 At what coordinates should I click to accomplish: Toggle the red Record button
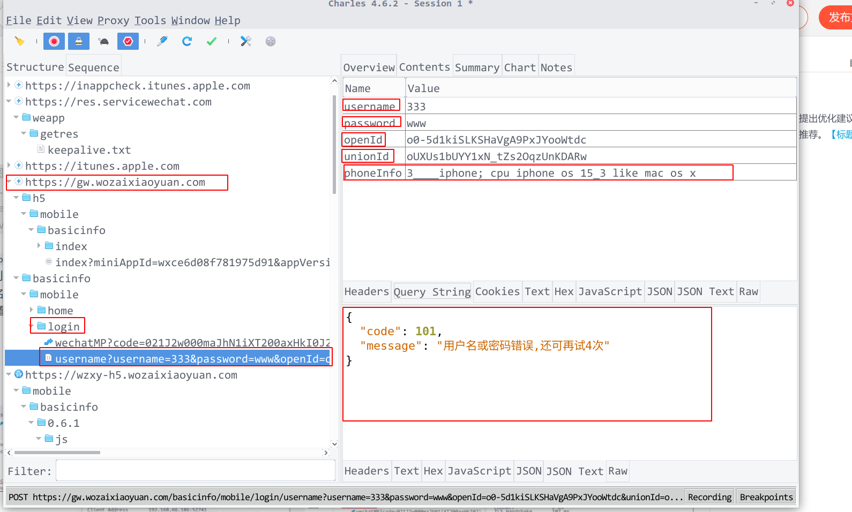(x=54, y=41)
